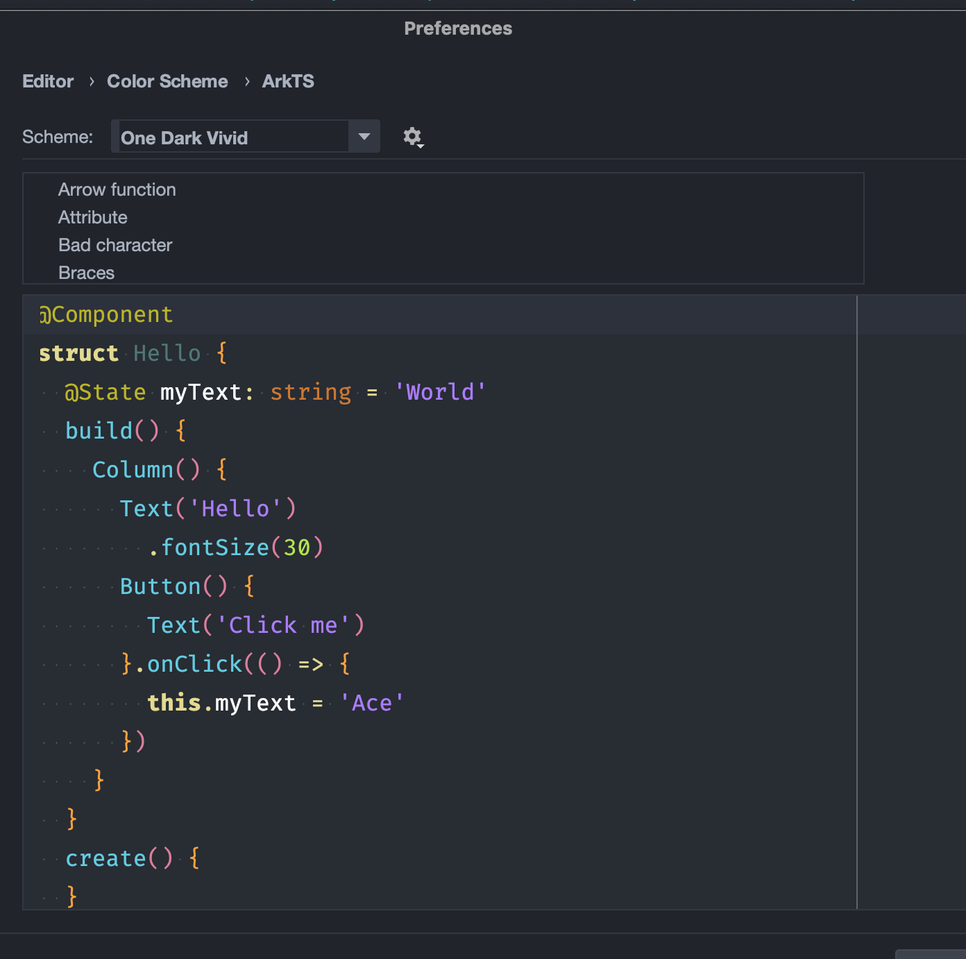The height and width of the screenshot is (959, 966).
Task: Click the onClick attribute in preview
Action: click(194, 664)
